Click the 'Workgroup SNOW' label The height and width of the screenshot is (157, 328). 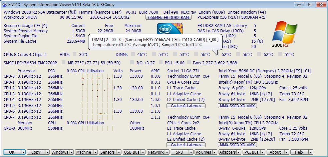(x=21, y=17)
